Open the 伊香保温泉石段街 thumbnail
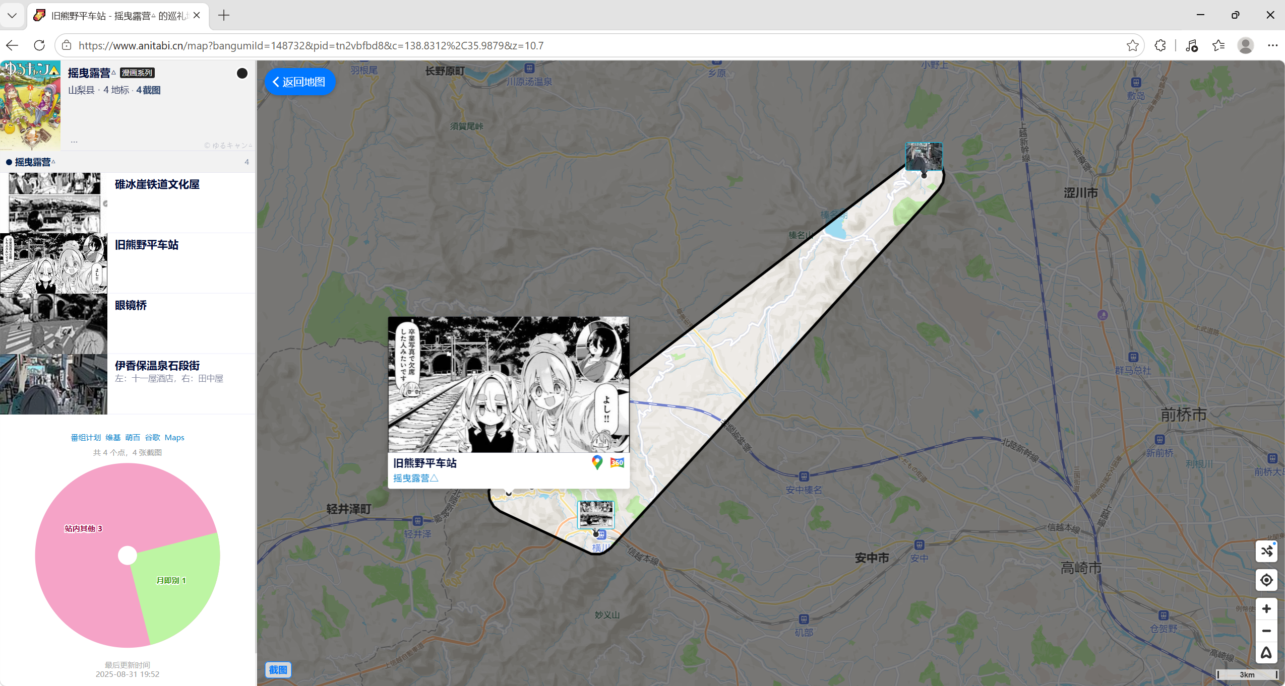1285x686 pixels. (54, 384)
